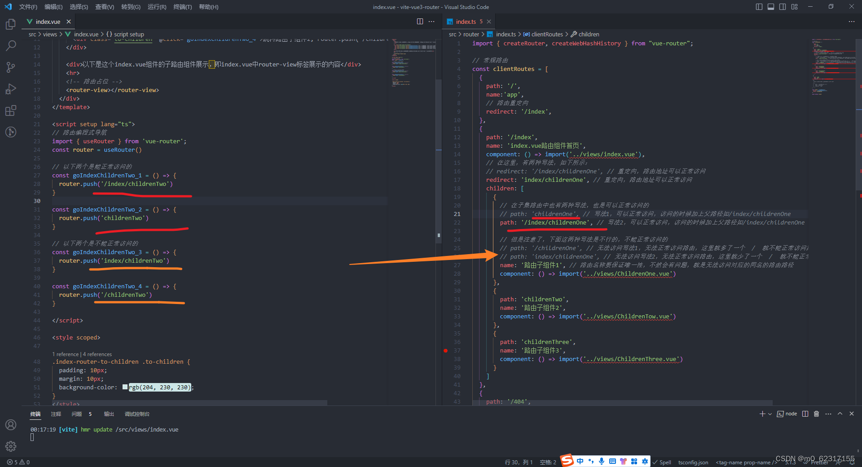Split the index.vue editor to the right
The height and width of the screenshot is (467, 862).
point(420,22)
